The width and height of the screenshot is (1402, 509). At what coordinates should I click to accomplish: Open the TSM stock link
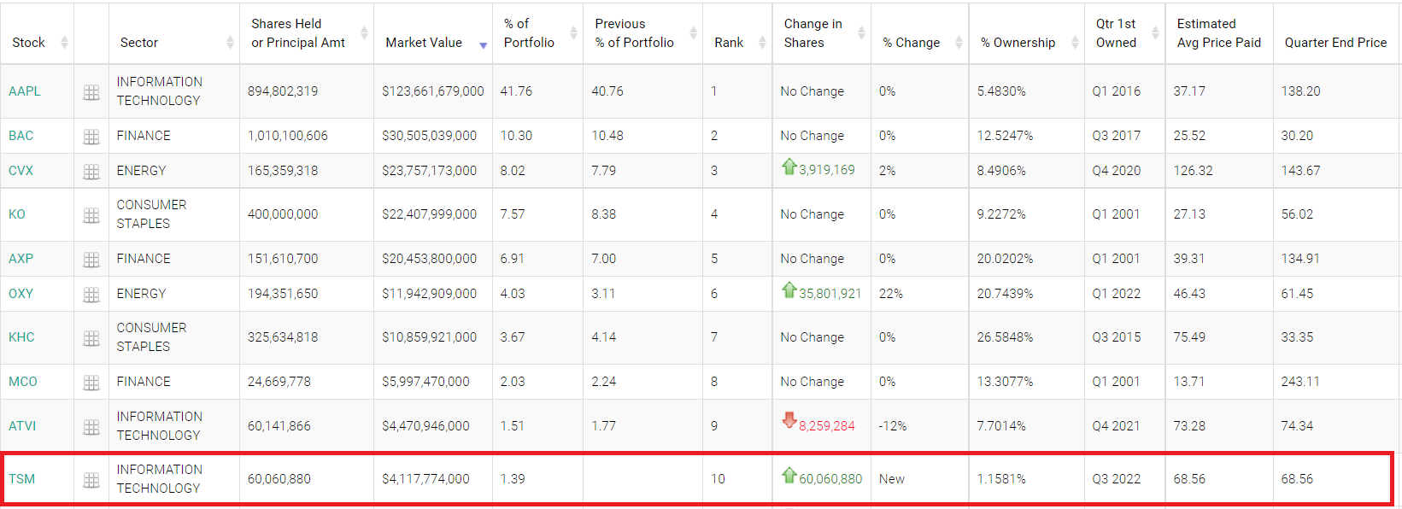click(x=22, y=479)
